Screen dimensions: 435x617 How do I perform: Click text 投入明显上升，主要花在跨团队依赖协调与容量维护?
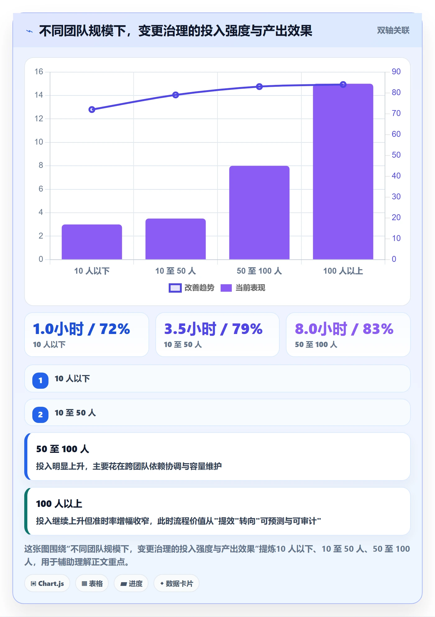coord(129,466)
